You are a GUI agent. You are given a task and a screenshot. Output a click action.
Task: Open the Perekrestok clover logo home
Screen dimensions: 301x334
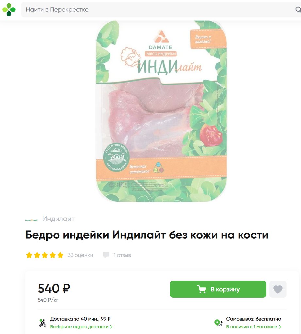[x=9, y=9]
